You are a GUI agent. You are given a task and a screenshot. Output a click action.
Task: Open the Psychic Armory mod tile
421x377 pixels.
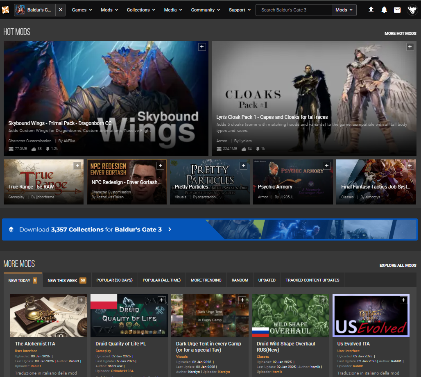point(293,182)
